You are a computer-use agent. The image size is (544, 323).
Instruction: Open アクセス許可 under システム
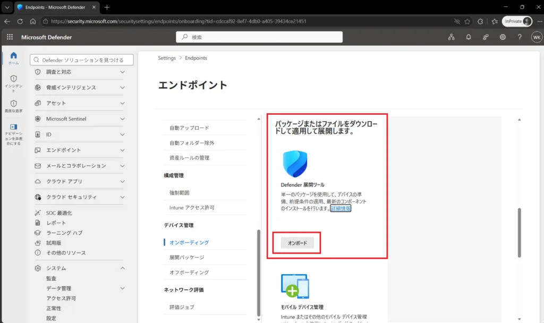coord(61,299)
